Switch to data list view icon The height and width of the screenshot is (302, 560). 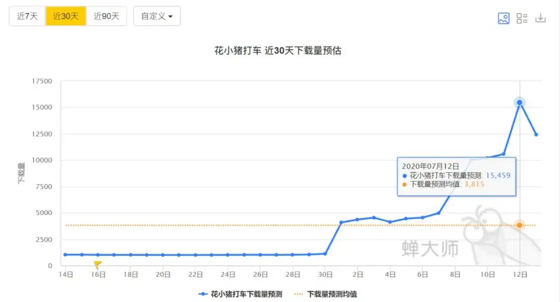point(522,18)
